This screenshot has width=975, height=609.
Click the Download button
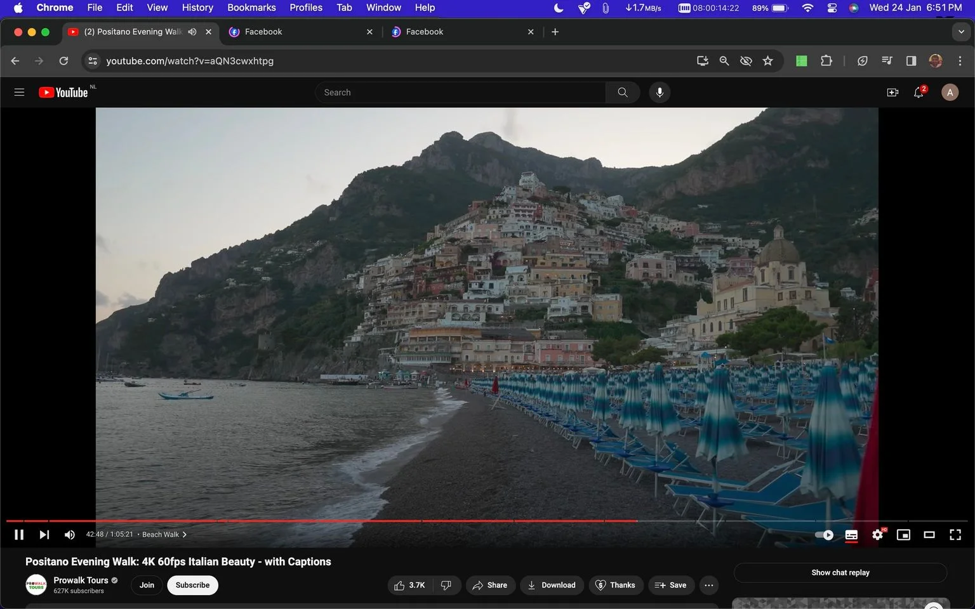(552, 586)
